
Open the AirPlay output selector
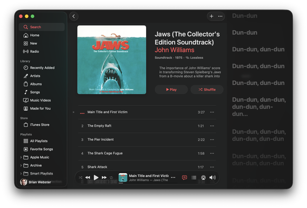pos(204,177)
